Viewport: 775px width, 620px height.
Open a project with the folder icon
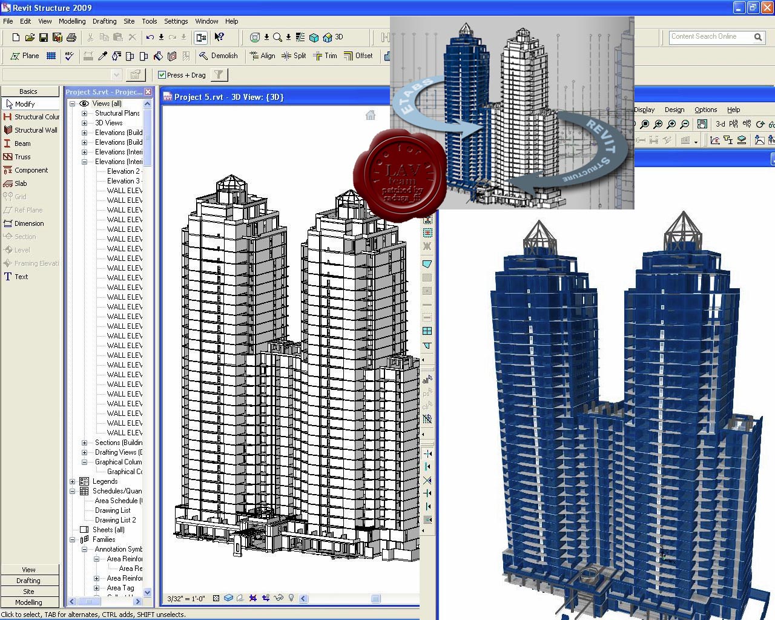tap(30, 38)
